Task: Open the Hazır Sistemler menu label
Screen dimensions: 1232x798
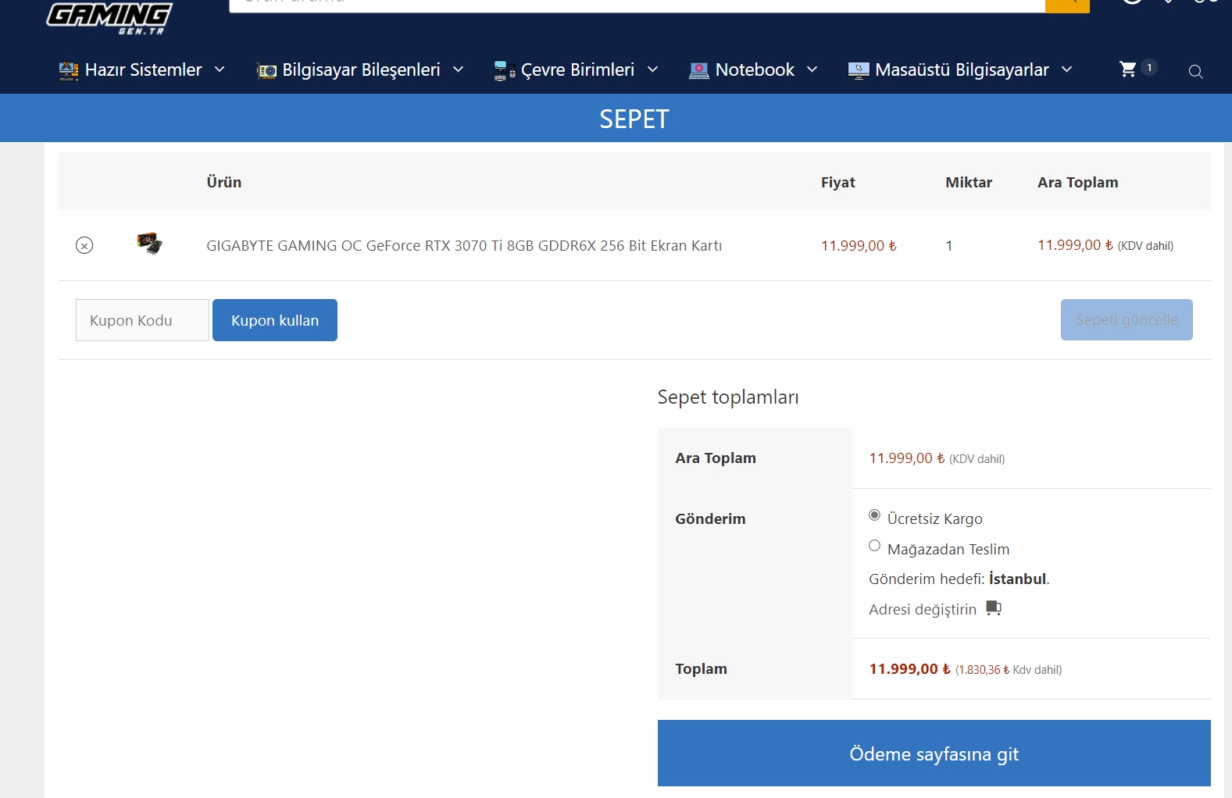Action: pyautogui.click(x=144, y=70)
